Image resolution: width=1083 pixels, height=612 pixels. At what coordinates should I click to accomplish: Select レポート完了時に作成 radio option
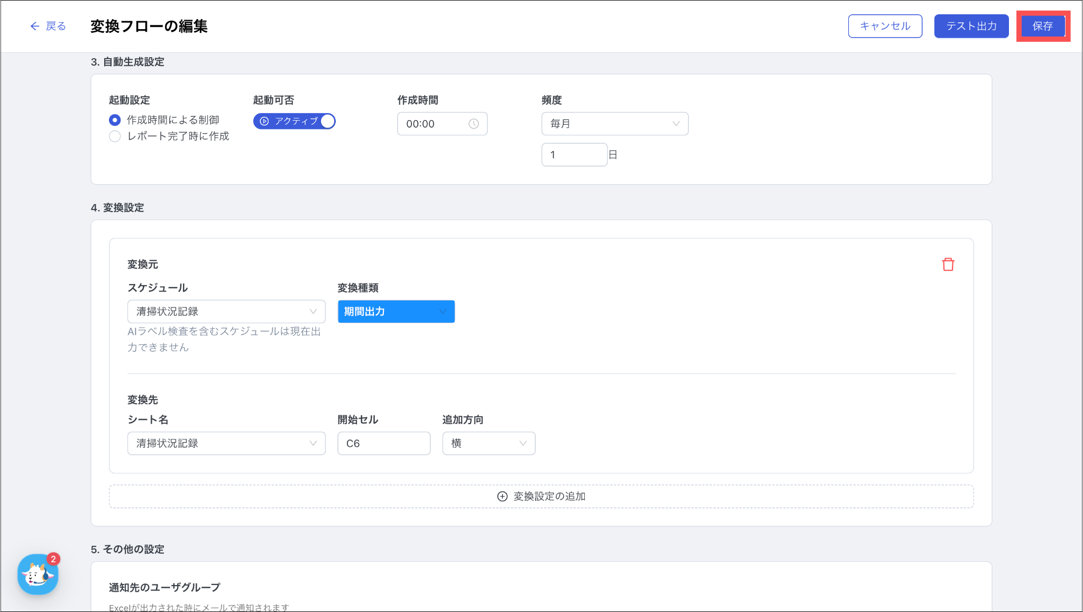pyautogui.click(x=115, y=136)
